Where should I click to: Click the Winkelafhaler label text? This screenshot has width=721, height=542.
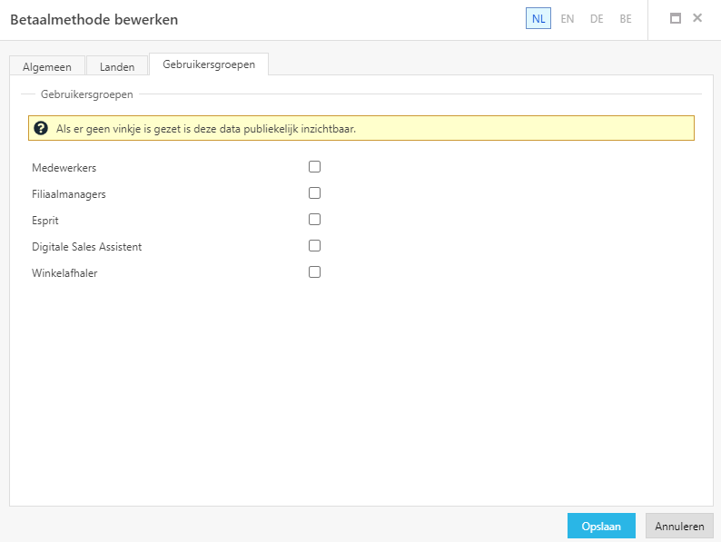tap(64, 273)
